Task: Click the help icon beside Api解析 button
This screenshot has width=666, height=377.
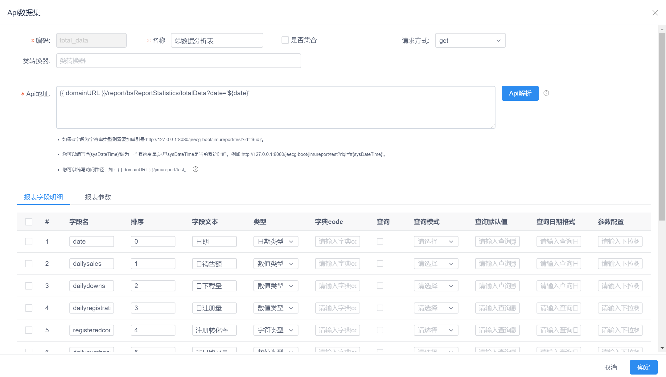Action: (546, 93)
